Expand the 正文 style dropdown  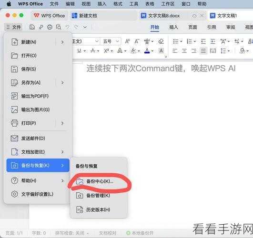click(x=97, y=41)
